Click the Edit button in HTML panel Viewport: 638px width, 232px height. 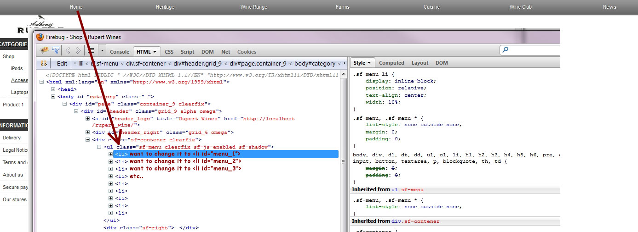[x=62, y=64]
